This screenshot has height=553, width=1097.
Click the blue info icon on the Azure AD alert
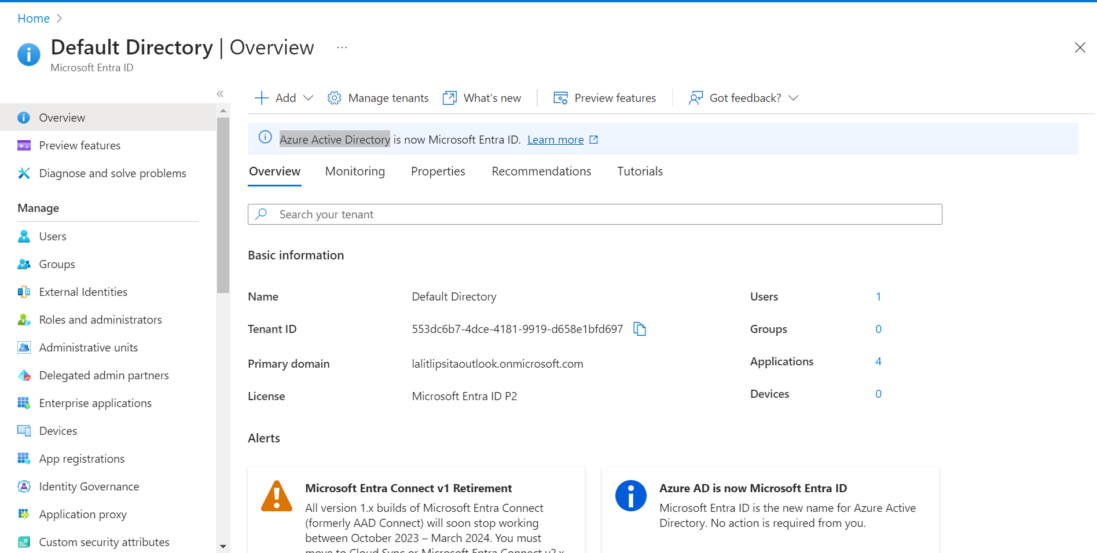630,496
